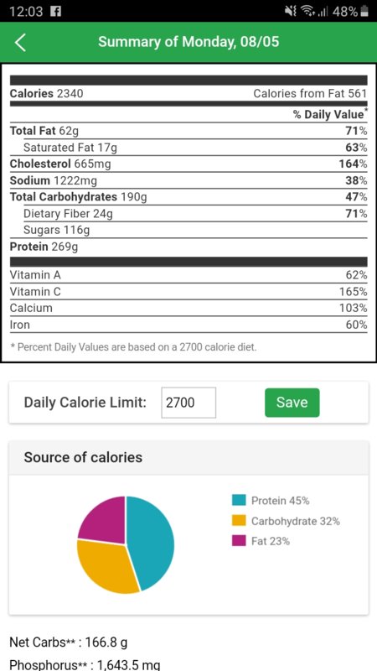
Task: Click the magenta Fat legend swatch
Action: coord(239,541)
